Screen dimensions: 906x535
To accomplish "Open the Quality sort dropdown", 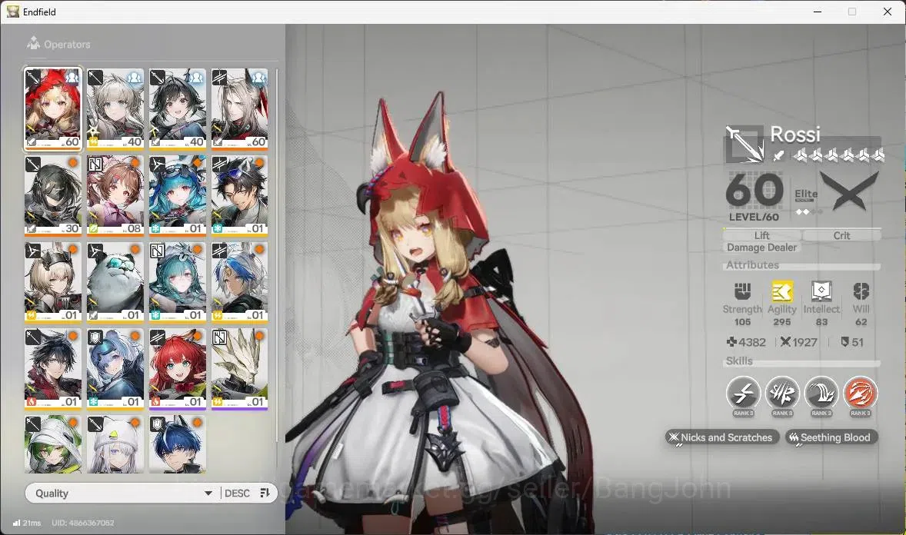I will pos(122,493).
